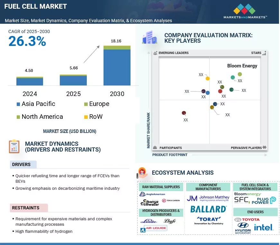Viewport: 280px width, 245px height.
Task: Click the Ballard logo
Action: (x=208, y=209)
